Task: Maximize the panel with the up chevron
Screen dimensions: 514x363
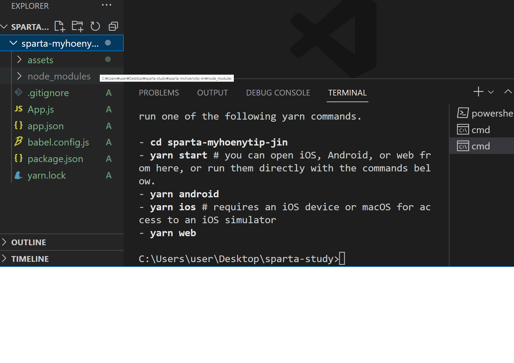Action: (x=508, y=92)
